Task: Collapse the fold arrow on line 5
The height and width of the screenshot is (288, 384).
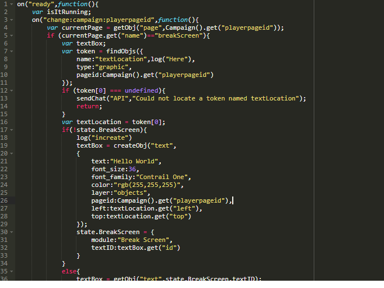Action: [x=11, y=35]
